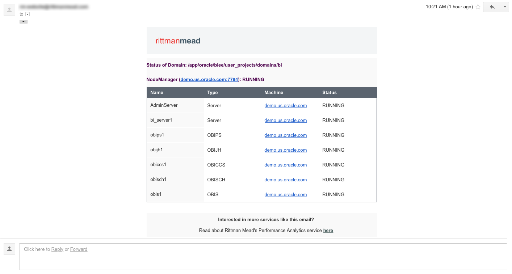The image size is (512, 274).
Task: Click the OBIS type cell
Action: [x=213, y=195]
